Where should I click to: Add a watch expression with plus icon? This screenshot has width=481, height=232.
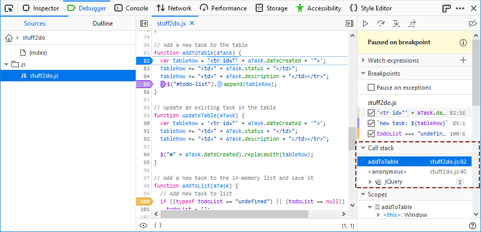(x=463, y=60)
